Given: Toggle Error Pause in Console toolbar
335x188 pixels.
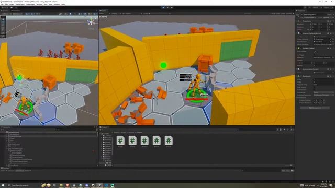Looking at the screenshot, I should click(x=20, y=171).
